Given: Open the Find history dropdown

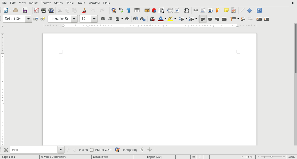Looking at the screenshot, I should [x=61, y=150].
